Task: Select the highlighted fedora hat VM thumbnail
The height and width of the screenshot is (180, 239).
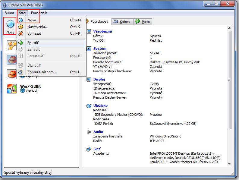Action: click(12, 59)
